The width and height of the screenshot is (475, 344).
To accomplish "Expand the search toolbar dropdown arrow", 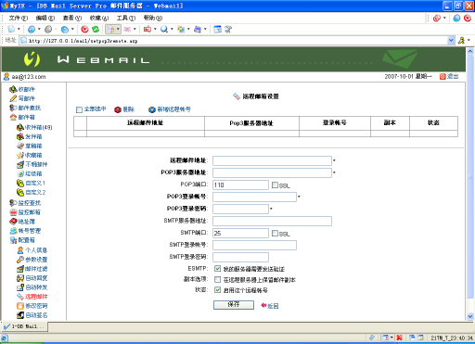I will [172, 30].
